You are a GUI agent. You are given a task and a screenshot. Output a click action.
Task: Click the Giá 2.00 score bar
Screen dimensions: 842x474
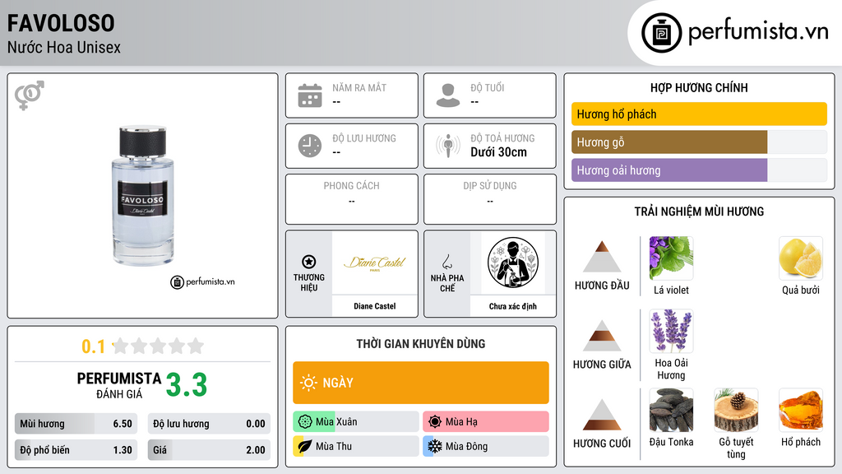pos(209,450)
